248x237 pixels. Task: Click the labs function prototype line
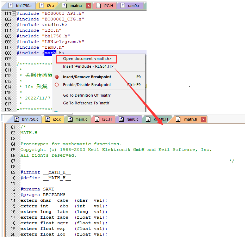(64, 212)
